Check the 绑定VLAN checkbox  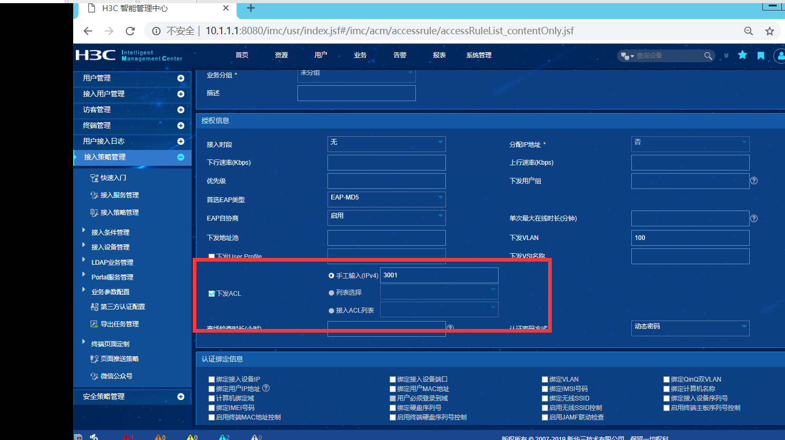click(x=545, y=379)
